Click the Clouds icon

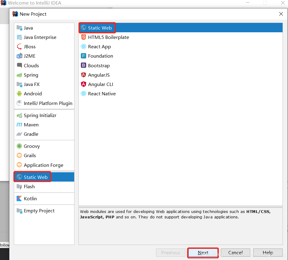19,65
